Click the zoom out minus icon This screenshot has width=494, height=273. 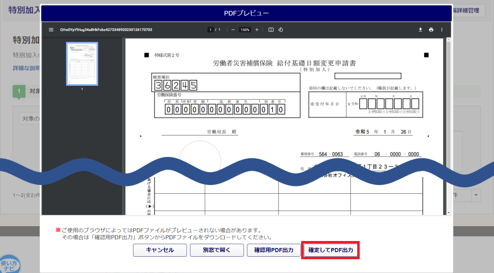pos(233,30)
